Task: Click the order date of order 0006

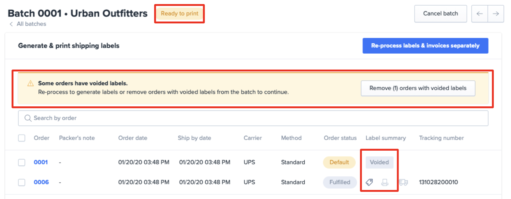Action: (x=144, y=182)
